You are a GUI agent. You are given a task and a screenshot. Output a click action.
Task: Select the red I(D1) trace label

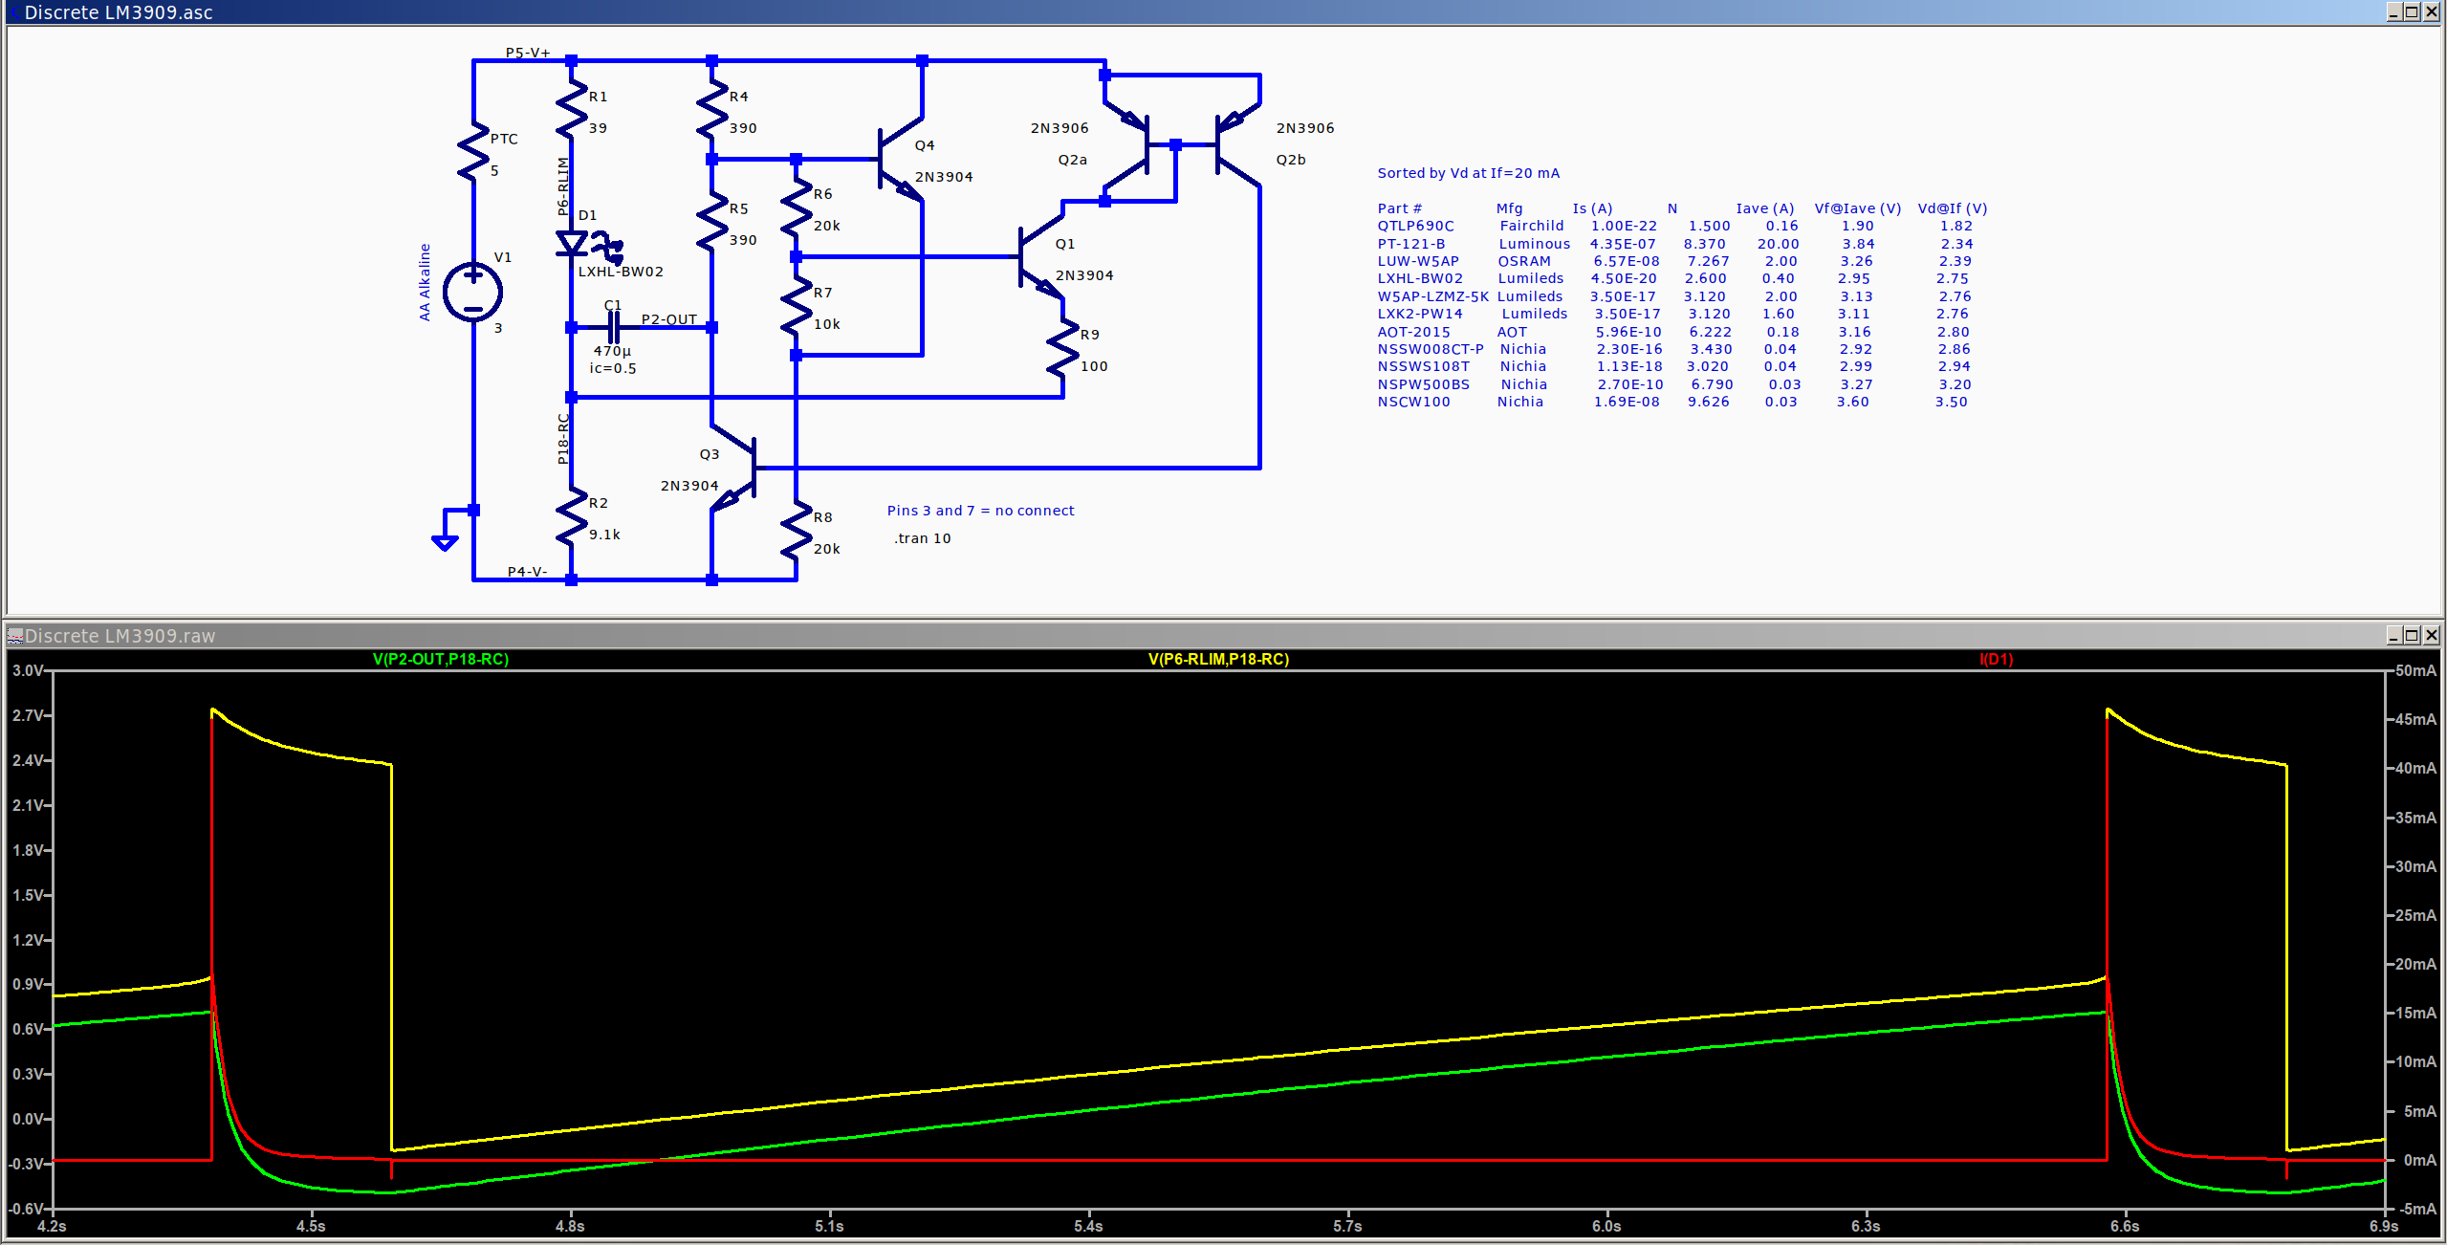pos(1995,659)
